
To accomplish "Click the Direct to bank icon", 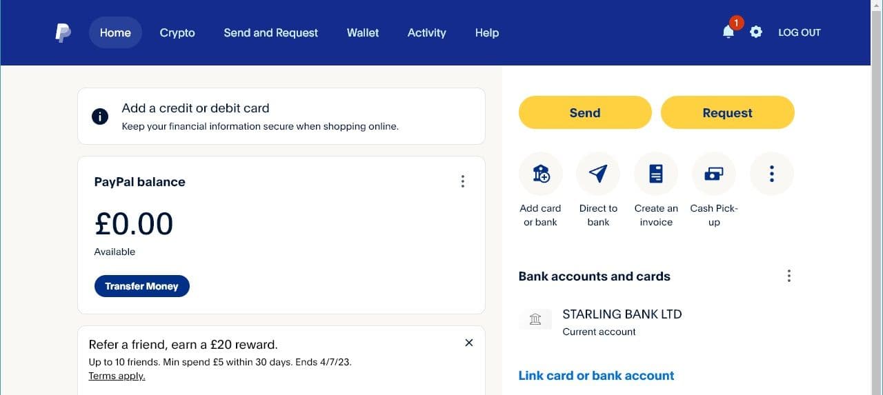I will tap(598, 174).
